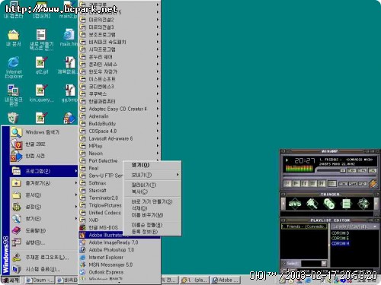Click the Winamp lightning bolt logo
Image resolution: width=381 pixels, height=285 pixels.
click(373, 183)
